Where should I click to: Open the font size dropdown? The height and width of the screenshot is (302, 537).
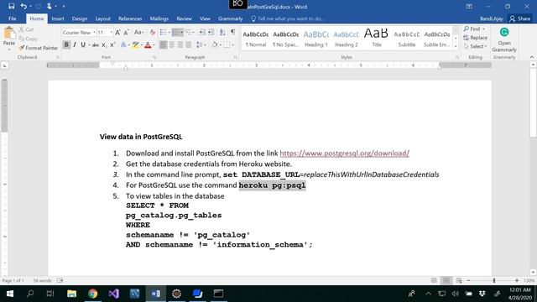[112, 33]
